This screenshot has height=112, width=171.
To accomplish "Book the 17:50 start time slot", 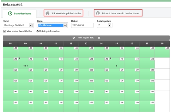I will [147, 106].
